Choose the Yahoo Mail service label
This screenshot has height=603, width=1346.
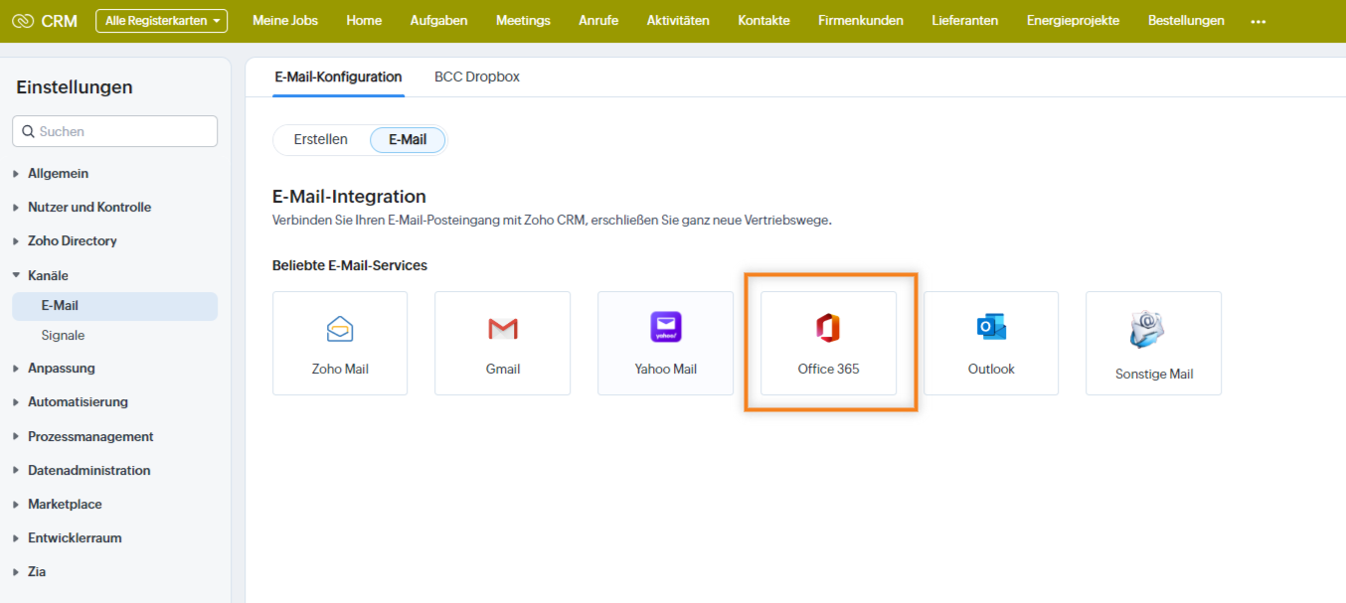666,369
